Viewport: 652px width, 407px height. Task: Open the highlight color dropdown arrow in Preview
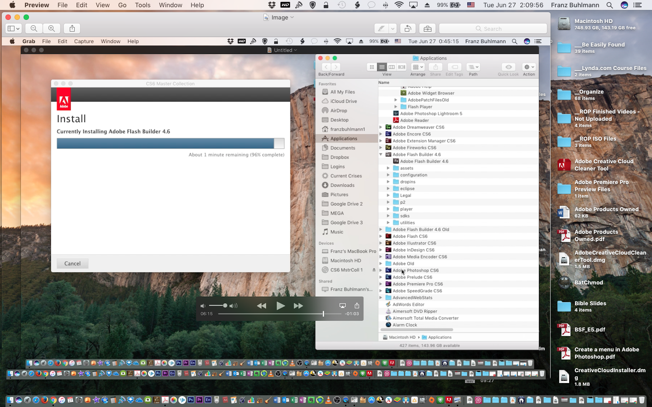click(x=393, y=28)
